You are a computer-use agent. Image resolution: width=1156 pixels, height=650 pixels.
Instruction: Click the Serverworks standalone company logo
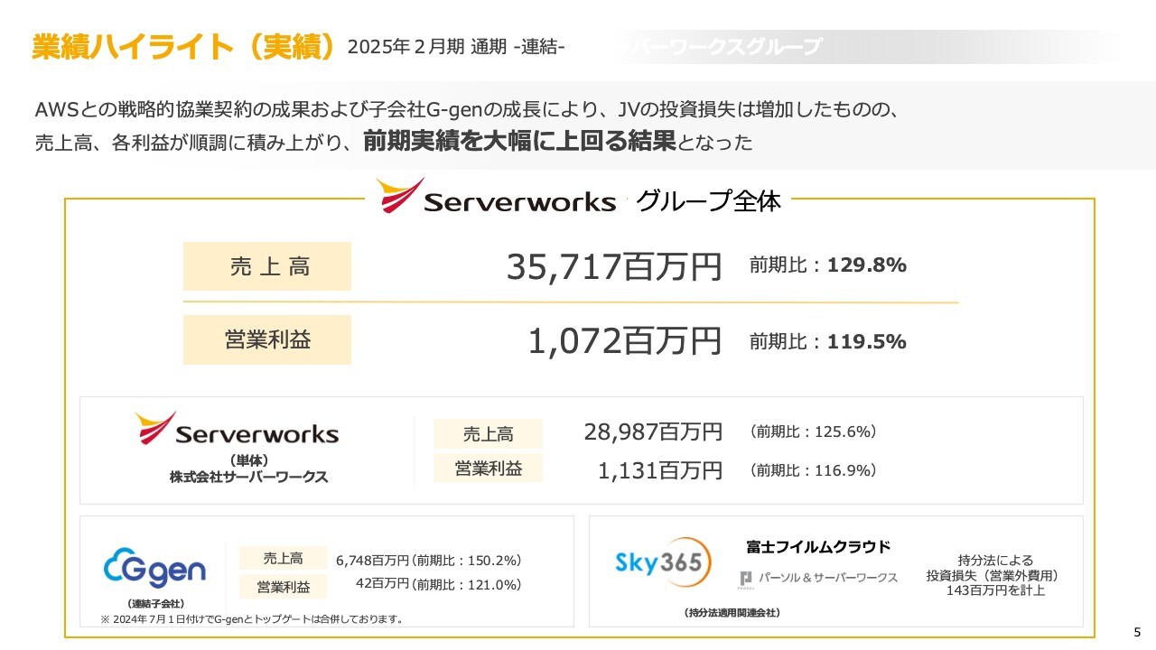tap(237, 429)
